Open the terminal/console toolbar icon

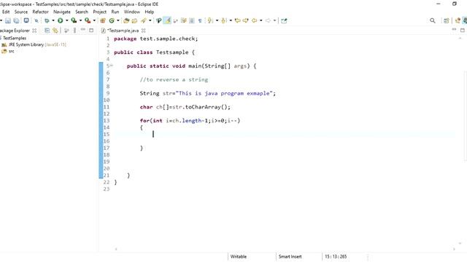tap(26, 20)
